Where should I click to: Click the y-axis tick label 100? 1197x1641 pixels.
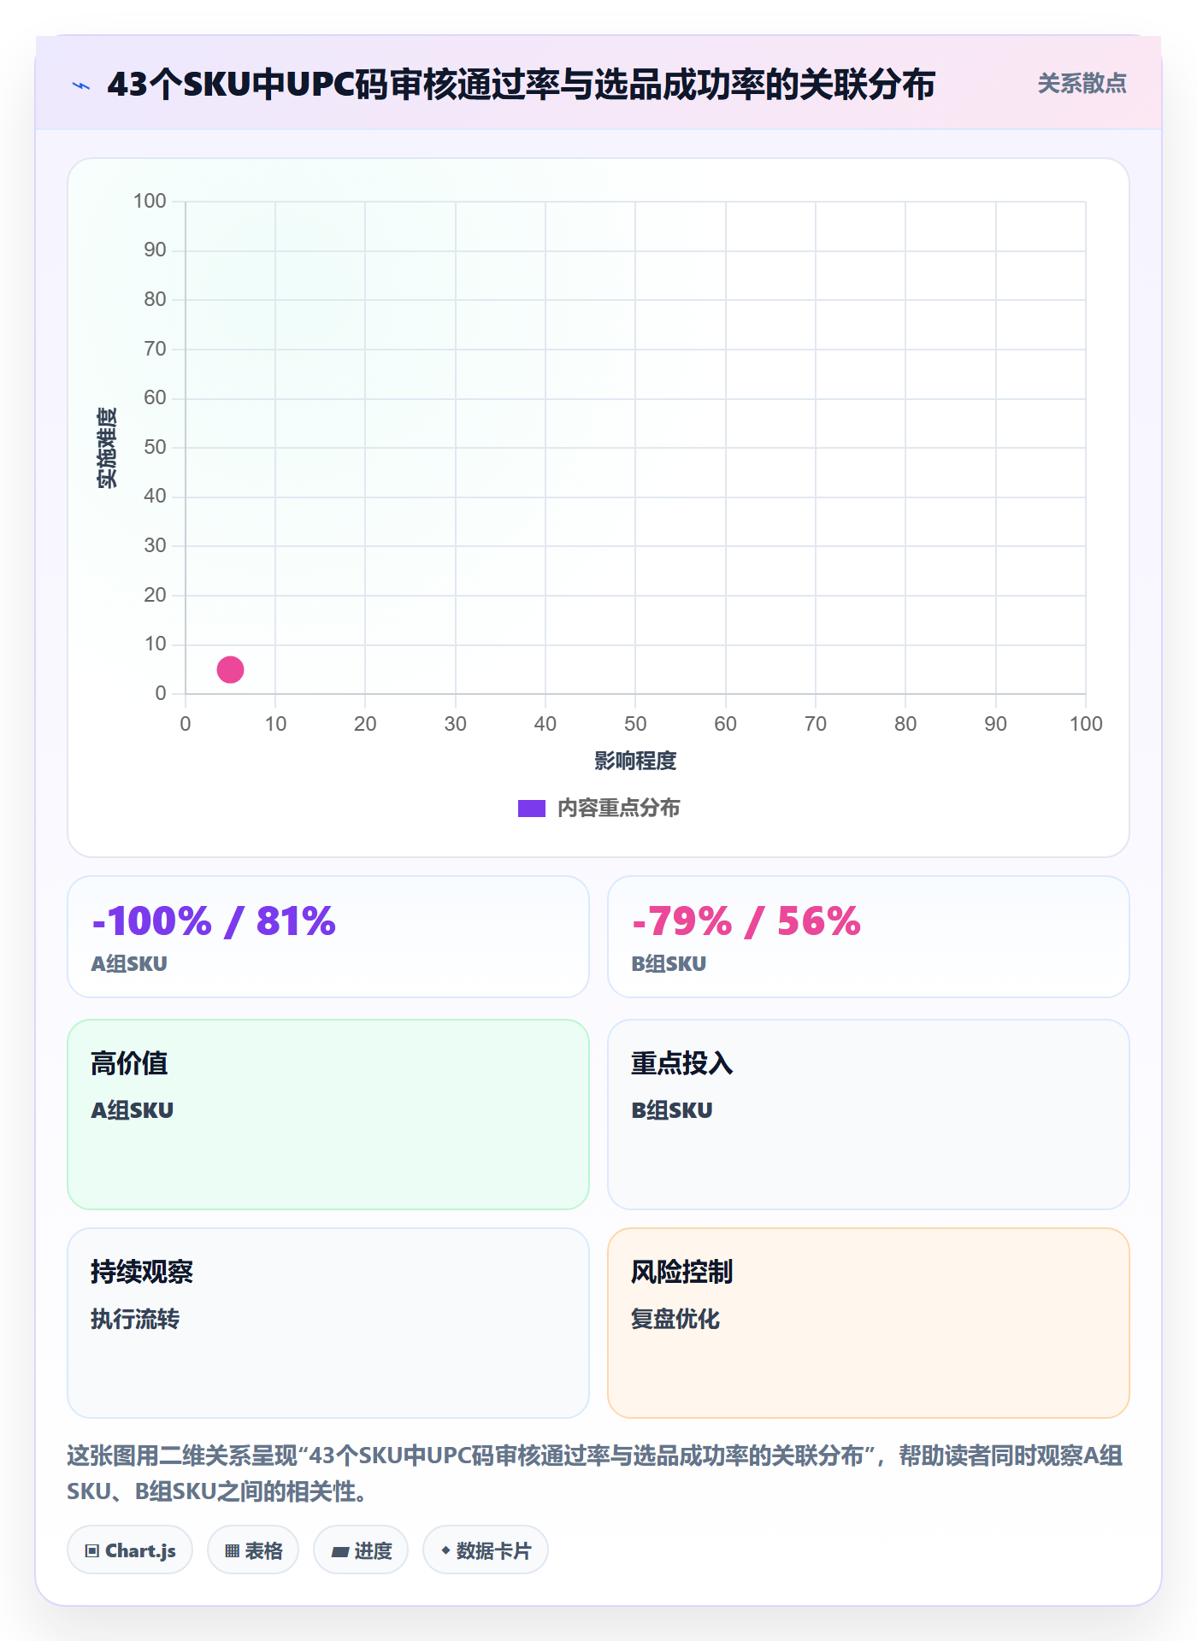(150, 201)
